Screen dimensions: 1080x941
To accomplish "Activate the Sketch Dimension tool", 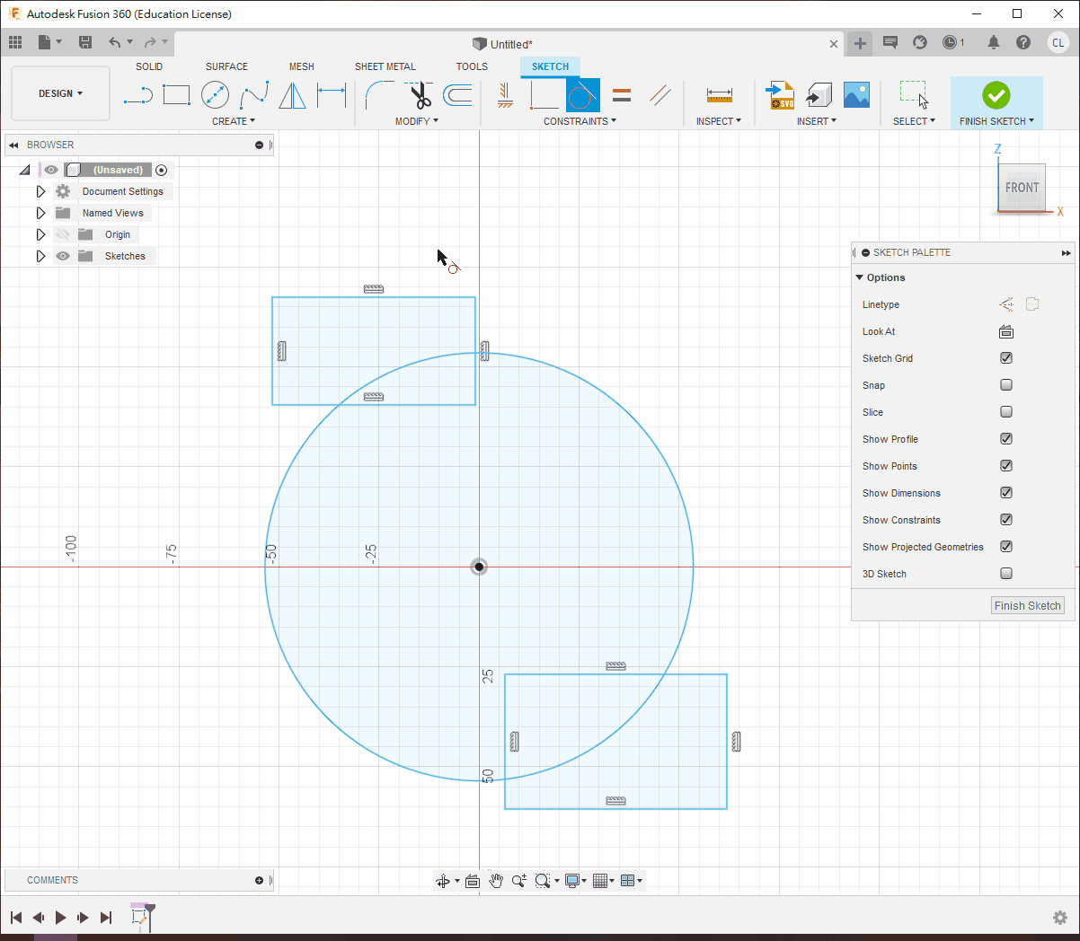I will (332, 94).
